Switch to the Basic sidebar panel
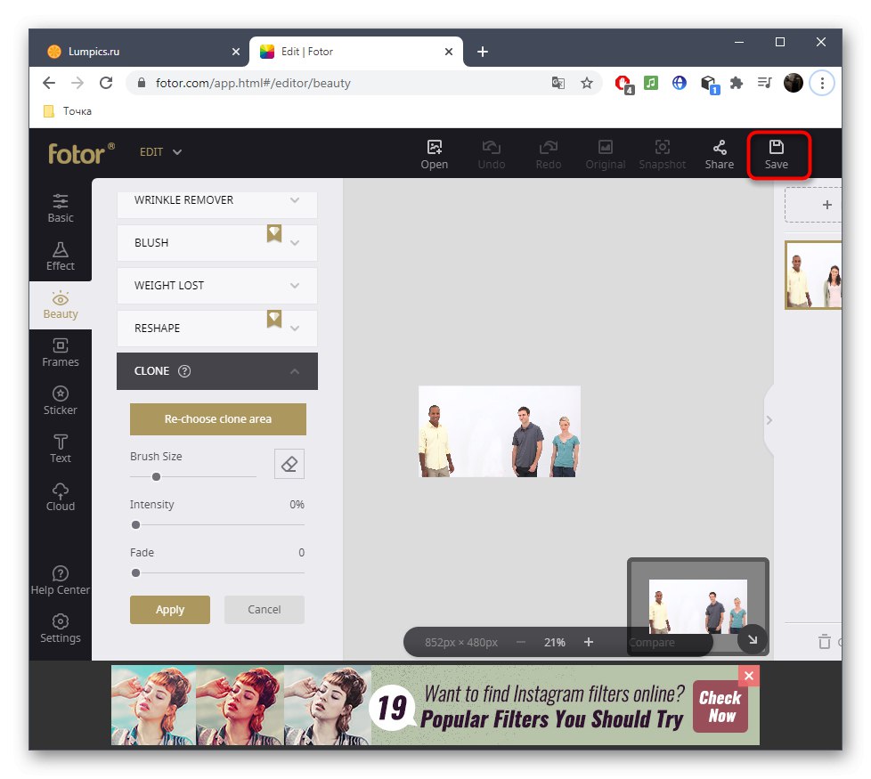The image size is (871, 779). tap(60, 208)
